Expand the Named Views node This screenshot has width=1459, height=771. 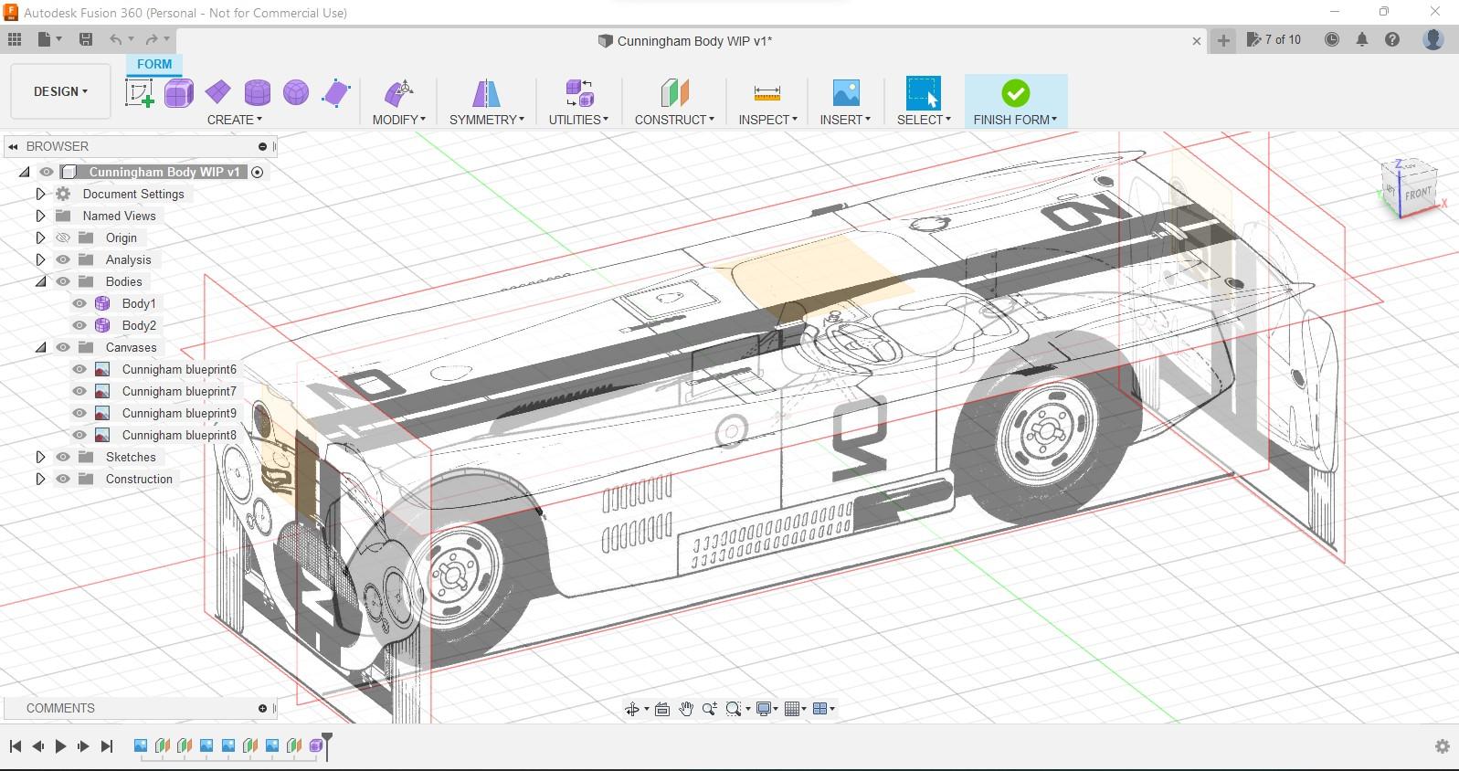(x=40, y=216)
